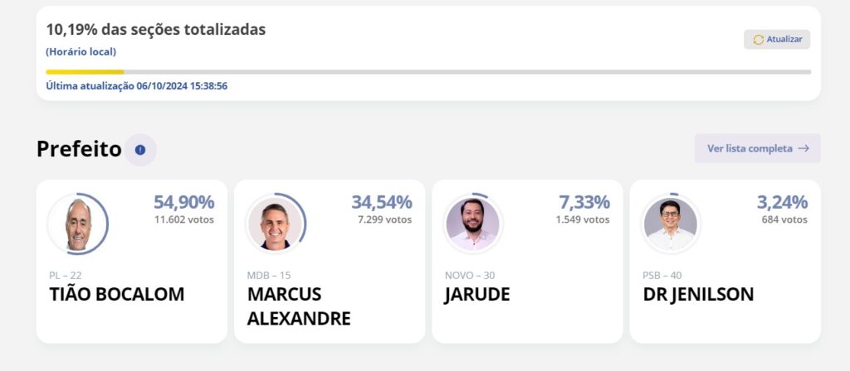Select the MARCUS ALEXANDRE name

(x=299, y=306)
